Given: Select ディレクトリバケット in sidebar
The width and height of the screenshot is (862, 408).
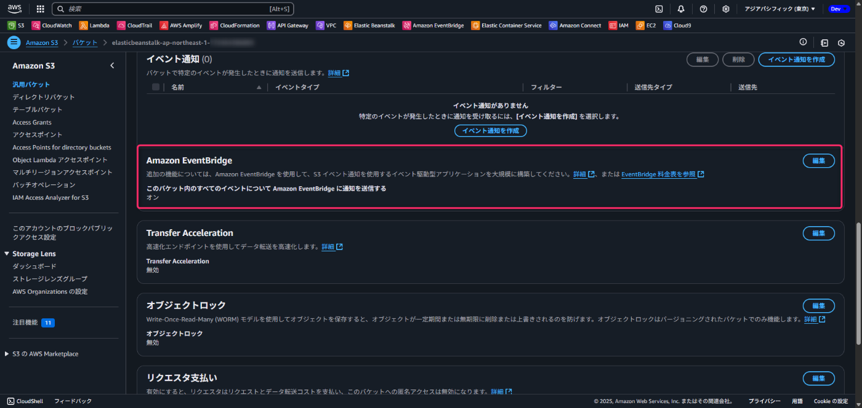Looking at the screenshot, I should click(44, 97).
